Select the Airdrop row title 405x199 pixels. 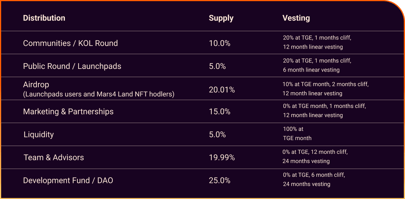tap(36, 85)
